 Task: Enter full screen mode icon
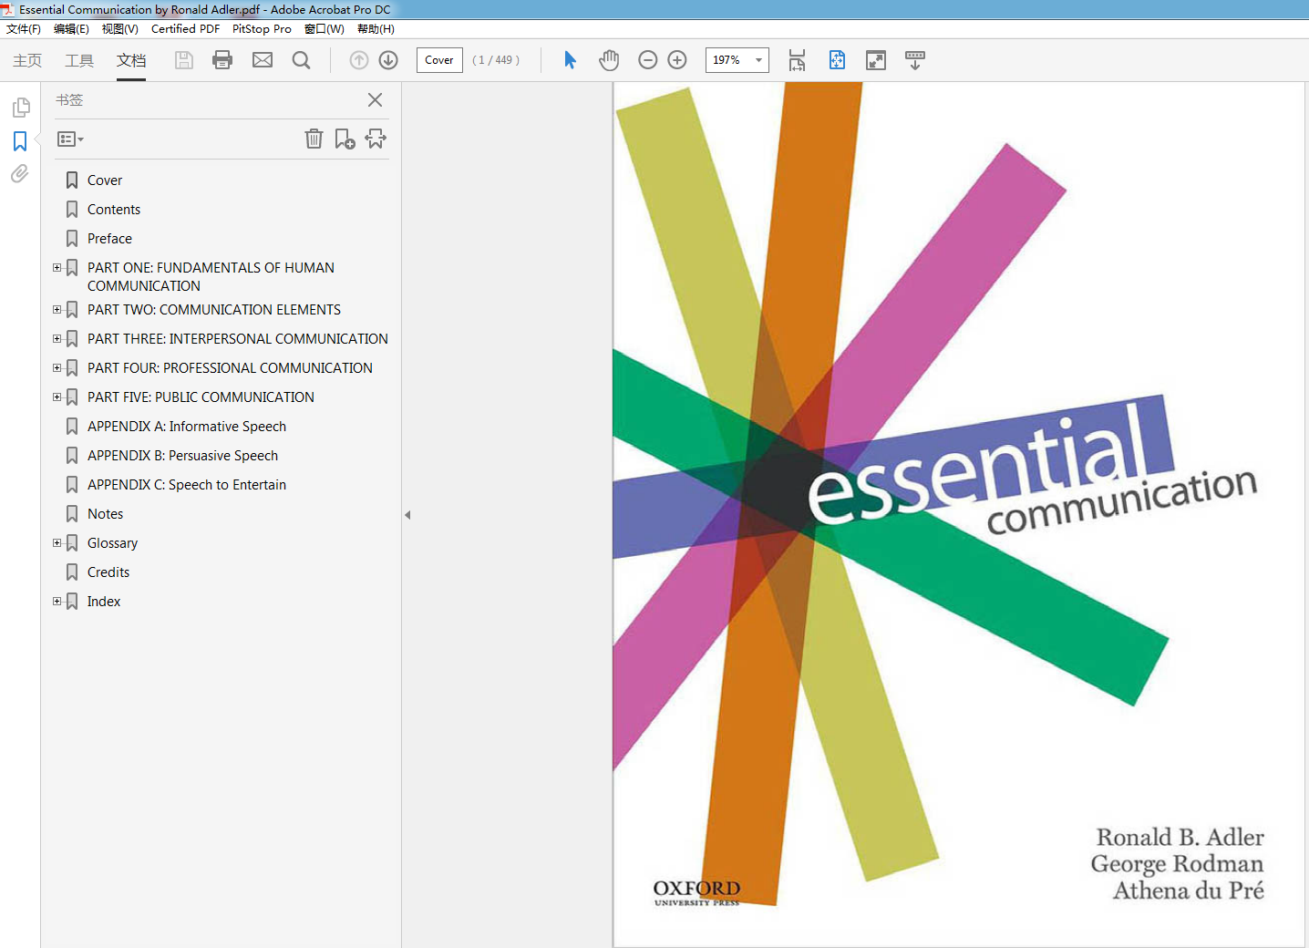tap(876, 60)
